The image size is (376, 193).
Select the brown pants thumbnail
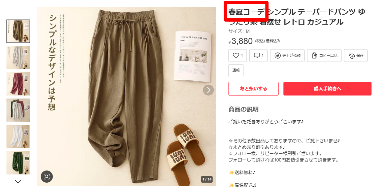tap(18, 31)
